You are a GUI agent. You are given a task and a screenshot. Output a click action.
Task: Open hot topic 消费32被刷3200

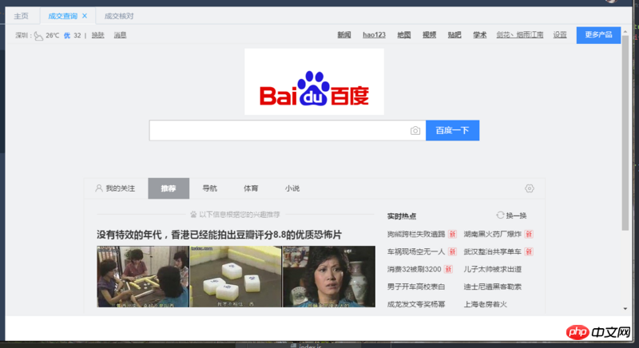(414, 269)
